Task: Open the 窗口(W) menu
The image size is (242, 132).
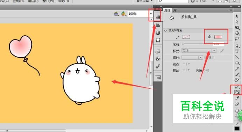Action: [48, 1]
